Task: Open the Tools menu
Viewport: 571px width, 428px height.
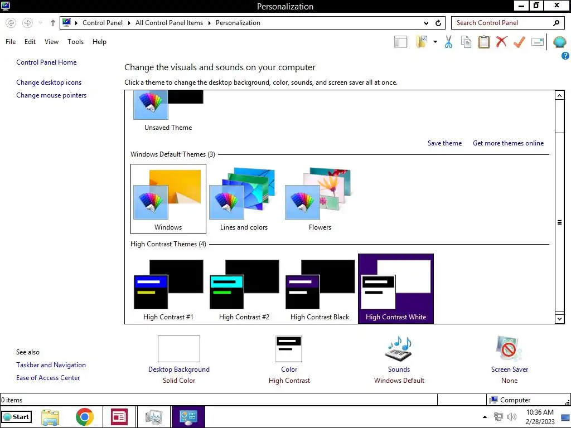Action: [75, 41]
